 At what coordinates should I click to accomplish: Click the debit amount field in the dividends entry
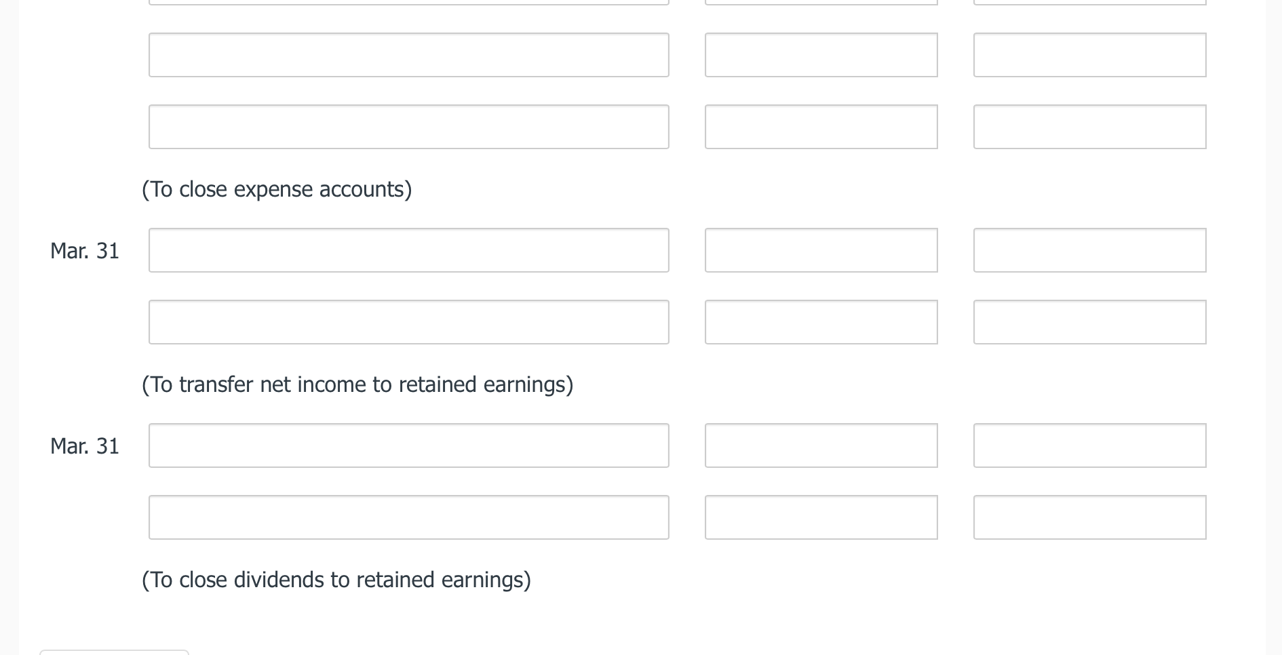click(821, 445)
